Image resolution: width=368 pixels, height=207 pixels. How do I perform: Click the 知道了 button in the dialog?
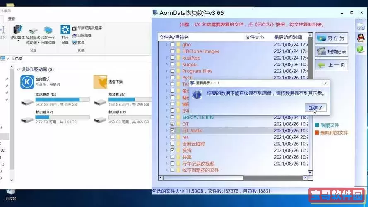click(316, 108)
